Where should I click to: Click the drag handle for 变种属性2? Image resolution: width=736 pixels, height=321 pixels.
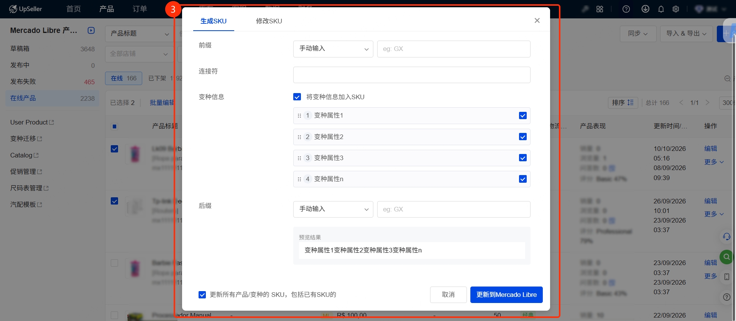(x=299, y=137)
